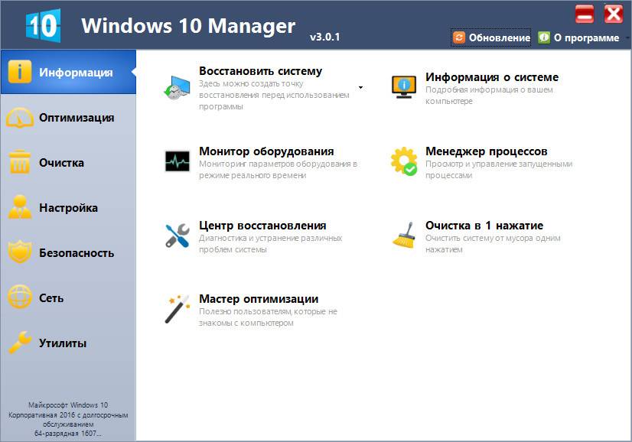Click the Windows 10 Manager logo icon
Image resolution: width=632 pixels, height=442 pixels.
coord(43,25)
